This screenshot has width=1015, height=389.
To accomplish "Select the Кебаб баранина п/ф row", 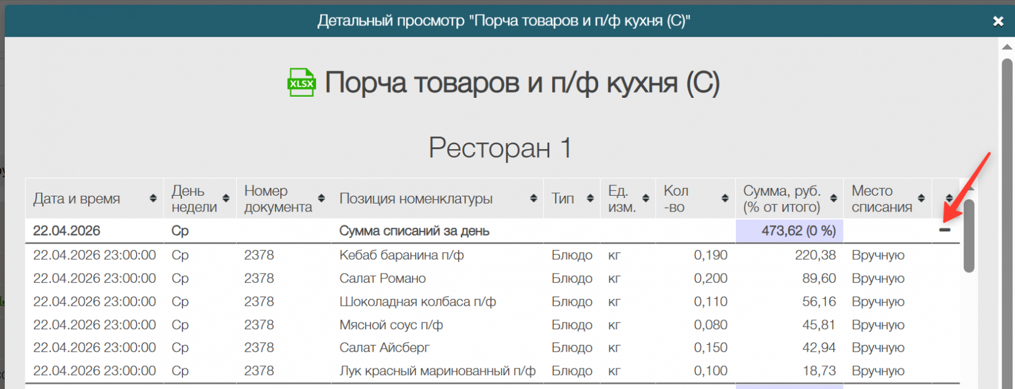I will [x=492, y=255].
